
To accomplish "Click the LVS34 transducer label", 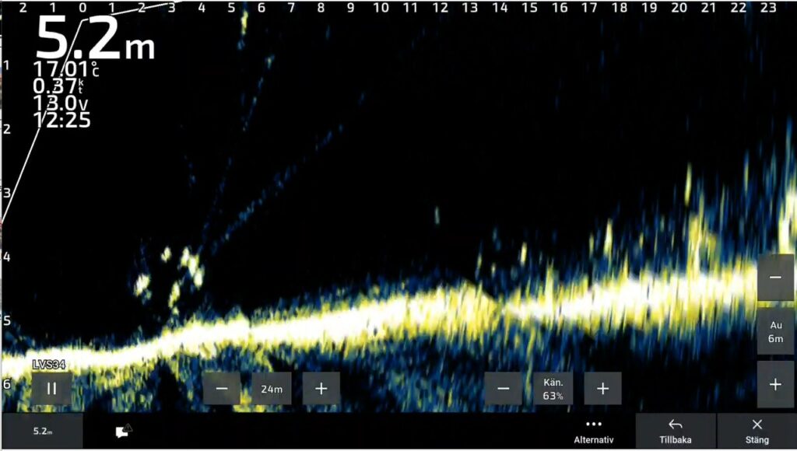I will pyautogui.click(x=49, y=365).
